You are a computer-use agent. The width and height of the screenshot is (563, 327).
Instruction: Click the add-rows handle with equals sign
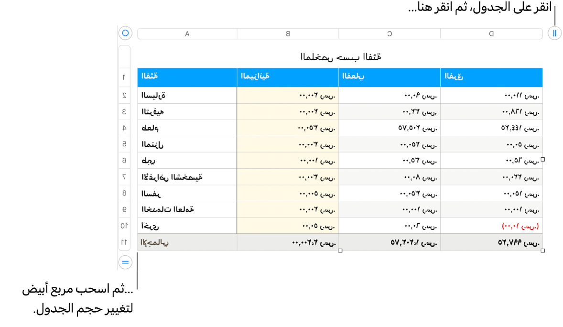(x=125, y=262)
